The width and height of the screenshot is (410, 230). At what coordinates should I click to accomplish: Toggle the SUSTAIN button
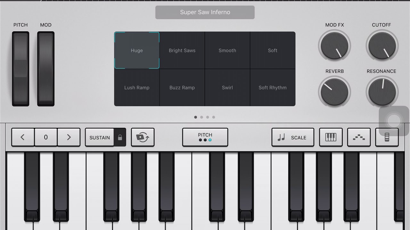[100, 137]
